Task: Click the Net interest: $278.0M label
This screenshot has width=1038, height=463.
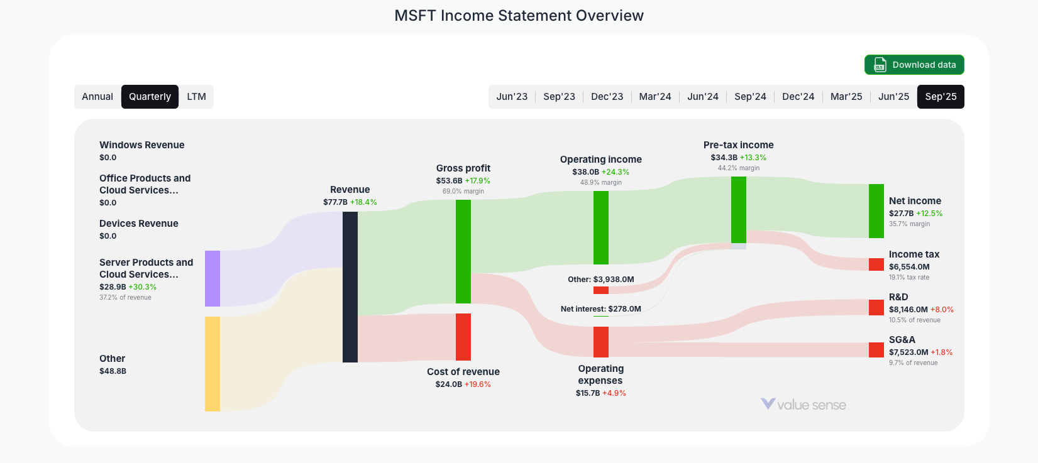Action: pos(601,309)
